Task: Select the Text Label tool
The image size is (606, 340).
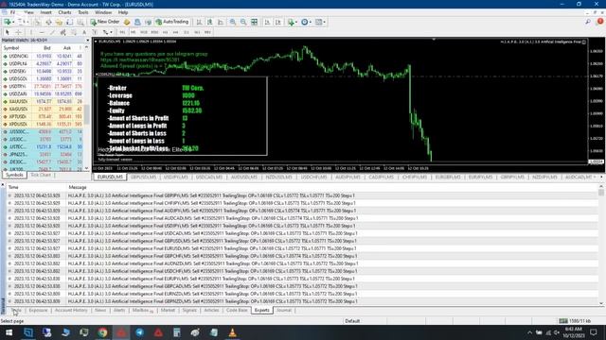Action: pos(95,32)
